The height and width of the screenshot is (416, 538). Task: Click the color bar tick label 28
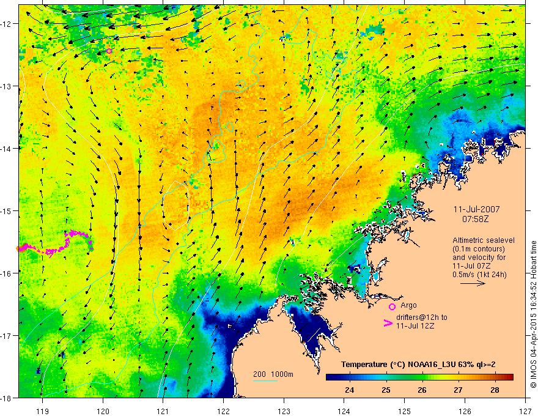(495, 390)
